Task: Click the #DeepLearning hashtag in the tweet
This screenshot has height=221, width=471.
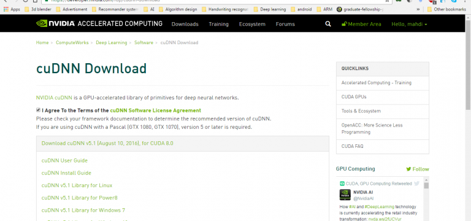Action: 379,207
